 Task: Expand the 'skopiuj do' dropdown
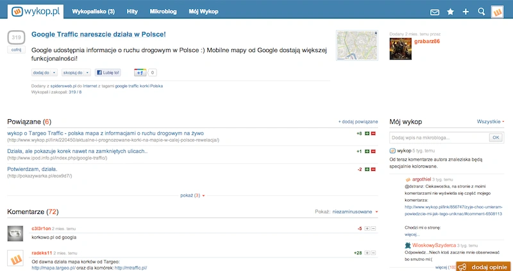[77, 72]
